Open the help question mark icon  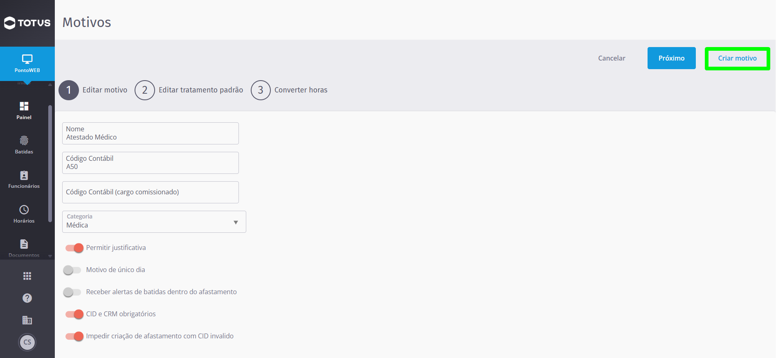click(x=27, y=298)
